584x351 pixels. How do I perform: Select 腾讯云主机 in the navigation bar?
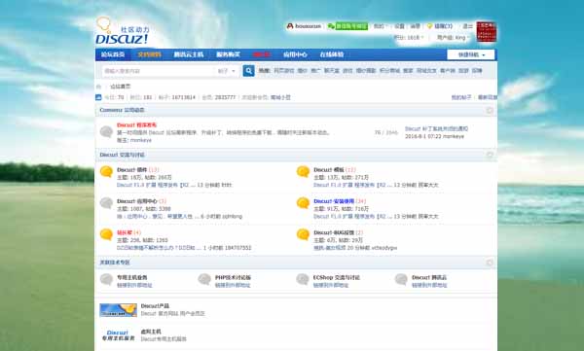tap(189, 54)
